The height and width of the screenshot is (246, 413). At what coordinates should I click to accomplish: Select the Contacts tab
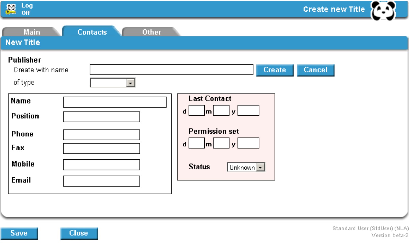(92, 32)
